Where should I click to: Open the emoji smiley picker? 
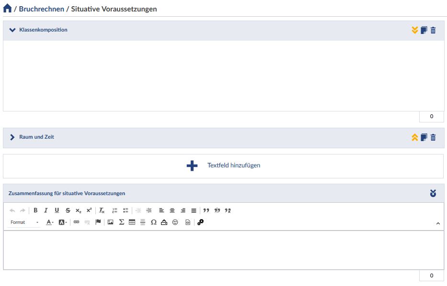pos(175,222)
